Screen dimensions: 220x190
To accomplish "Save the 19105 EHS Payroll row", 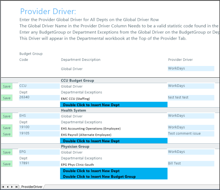I will tap(7, 134).
